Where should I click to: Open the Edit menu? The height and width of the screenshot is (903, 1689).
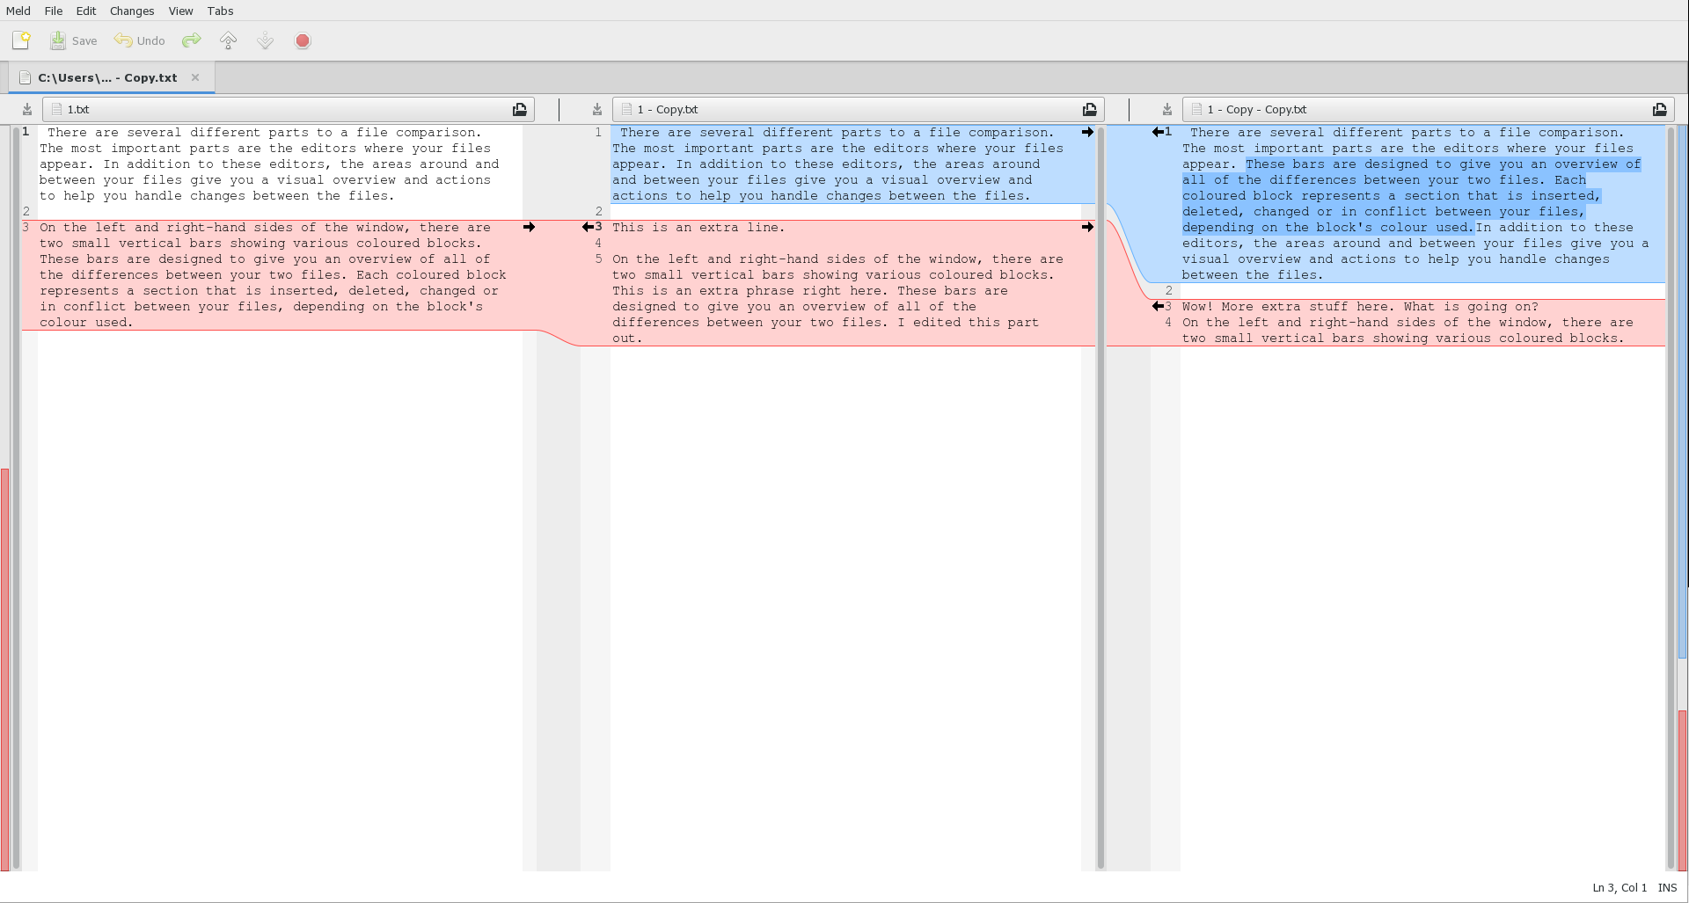click(86, 11)
